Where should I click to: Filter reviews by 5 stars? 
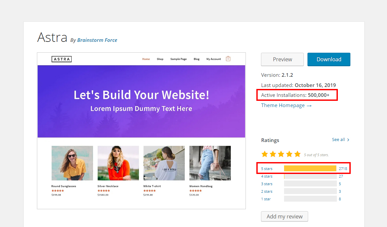tap(267, 169)
